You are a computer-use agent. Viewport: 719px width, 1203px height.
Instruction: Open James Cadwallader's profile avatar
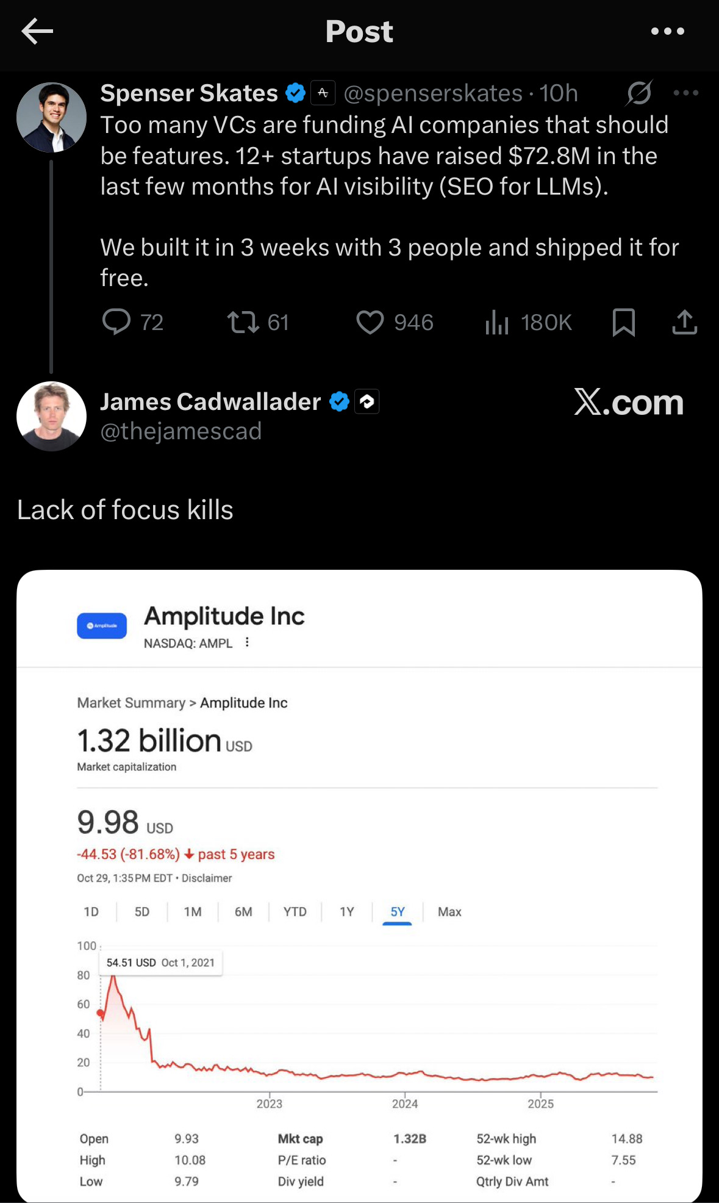click(52, 416)
